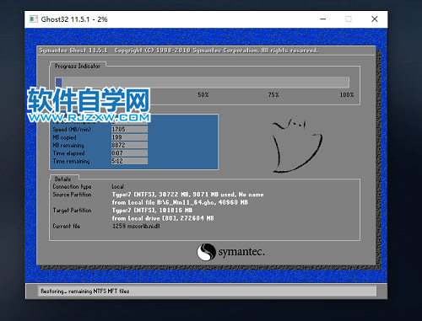Click the Connection type label
422x321 pixels.
[x=72, y=187]
